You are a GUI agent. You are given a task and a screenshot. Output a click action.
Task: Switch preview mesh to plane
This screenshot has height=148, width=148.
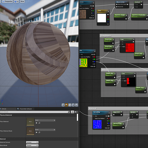[70, 105]
